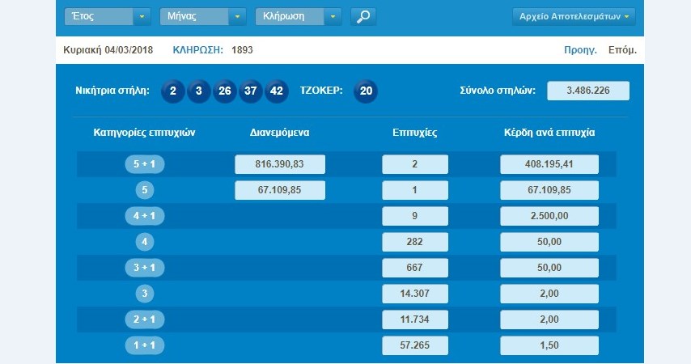Select the 2,00 prize for category 2+1
Screen dimensions: 691x364
coord(549,320)
